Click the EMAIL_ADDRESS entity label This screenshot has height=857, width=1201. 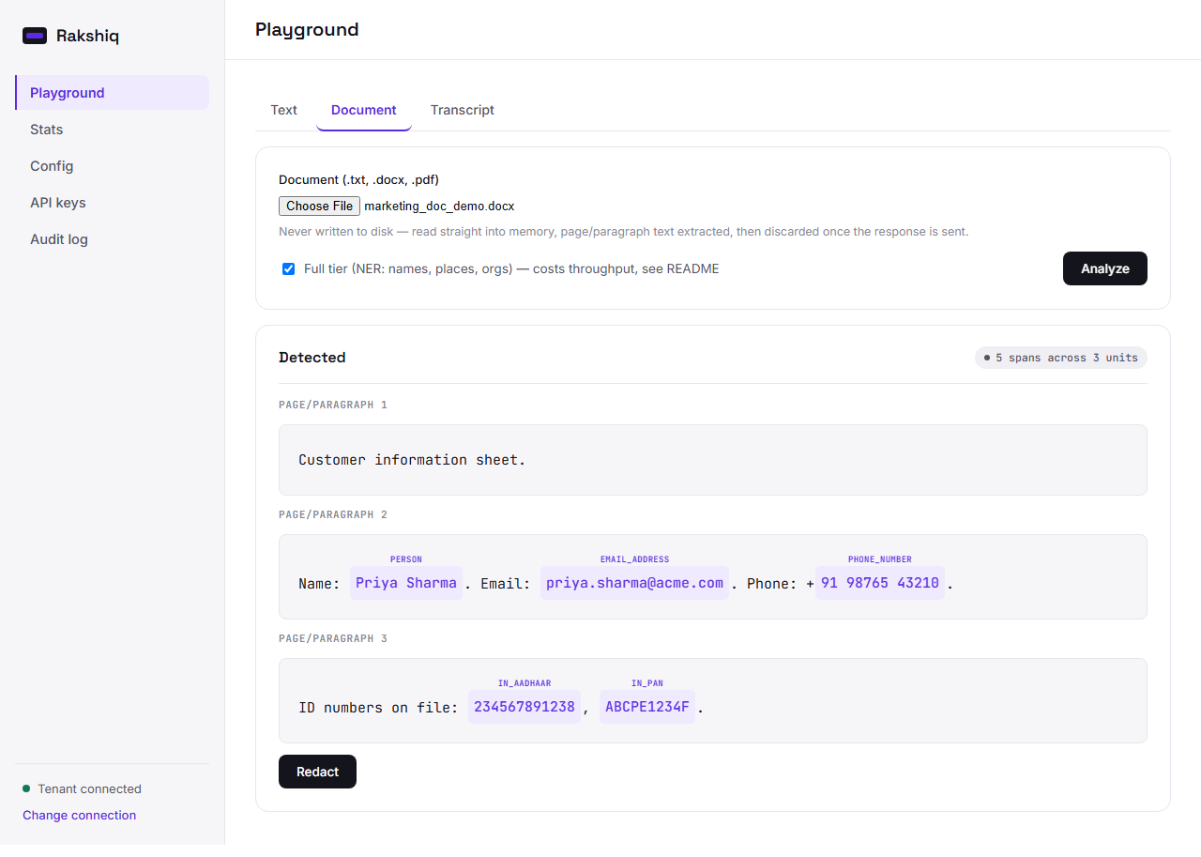point(634,559)
